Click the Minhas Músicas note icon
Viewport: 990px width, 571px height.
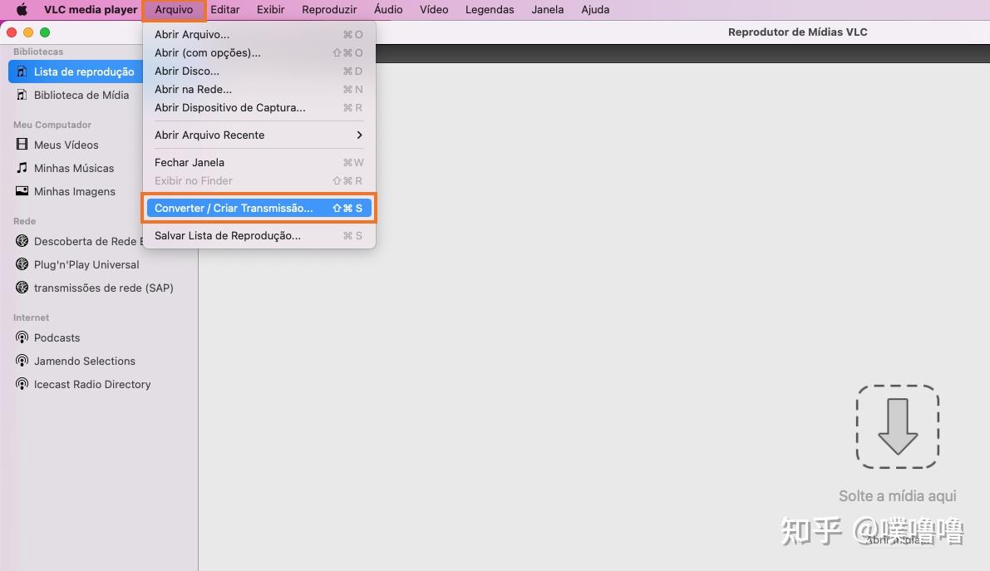[x=22, y=167]
